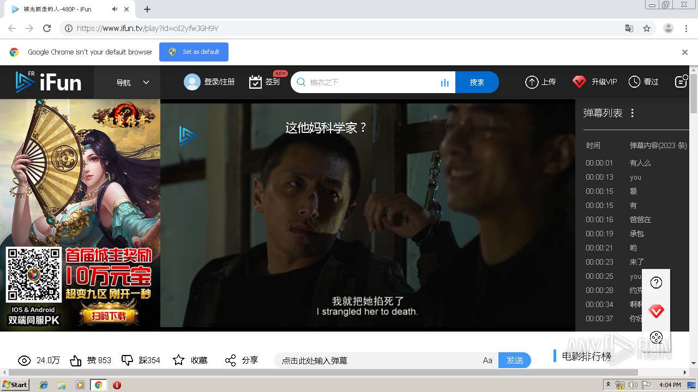Click the floating VIP diamond icon

coord(657,311)
